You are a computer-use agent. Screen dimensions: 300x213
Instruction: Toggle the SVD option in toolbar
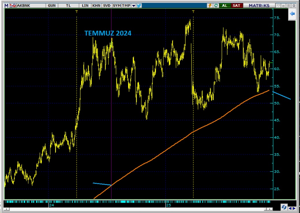point(106,5)
